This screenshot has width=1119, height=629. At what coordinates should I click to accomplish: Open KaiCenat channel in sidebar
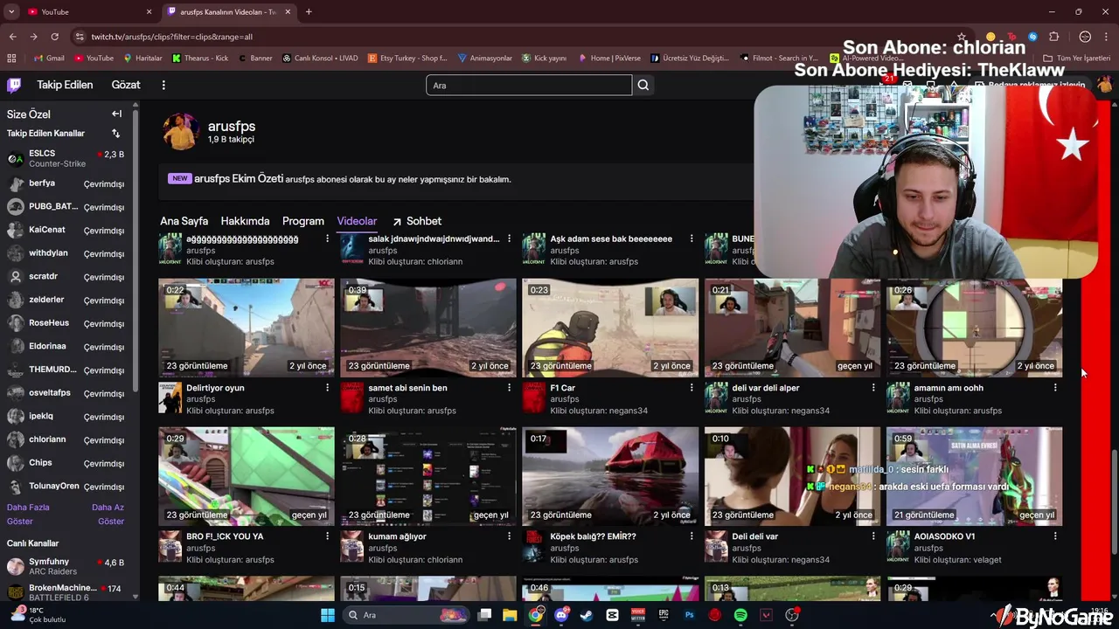click(x=66, y=230)
